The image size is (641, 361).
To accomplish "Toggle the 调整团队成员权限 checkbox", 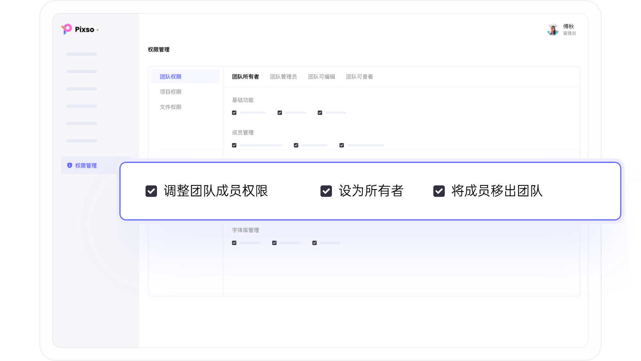I will click(x=151, y=191).
